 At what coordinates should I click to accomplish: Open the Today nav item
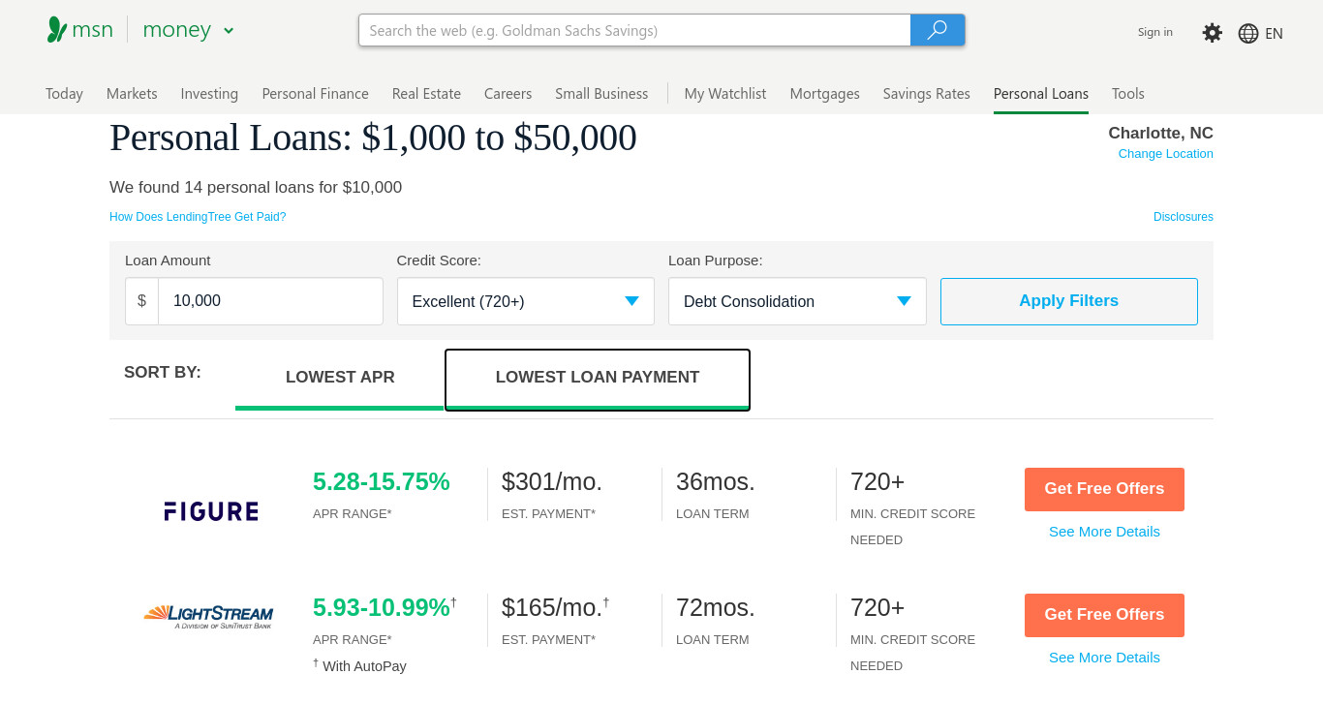click(64, 94)
